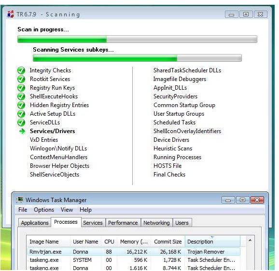Sort processes by Commit Size column

168,242
